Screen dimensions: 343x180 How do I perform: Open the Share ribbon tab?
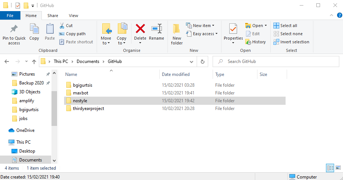pyautogui.click(x=53, y=16)
